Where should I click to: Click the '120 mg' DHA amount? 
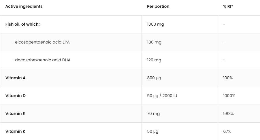click(154, 60)
